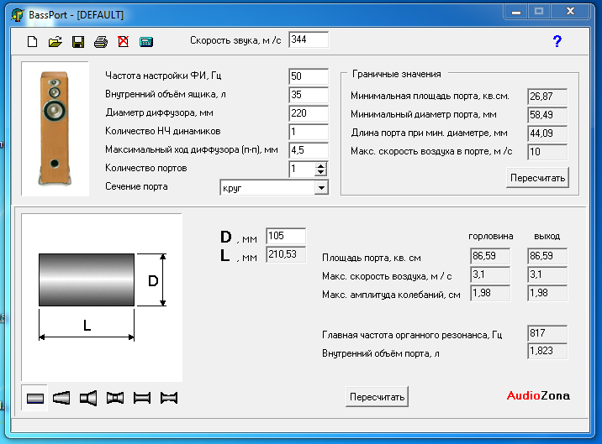Image resolution: width=602 pixels, height=444 pixels.
Task: Open the Сечение порта dropdown
Action: tap(320, 188)
